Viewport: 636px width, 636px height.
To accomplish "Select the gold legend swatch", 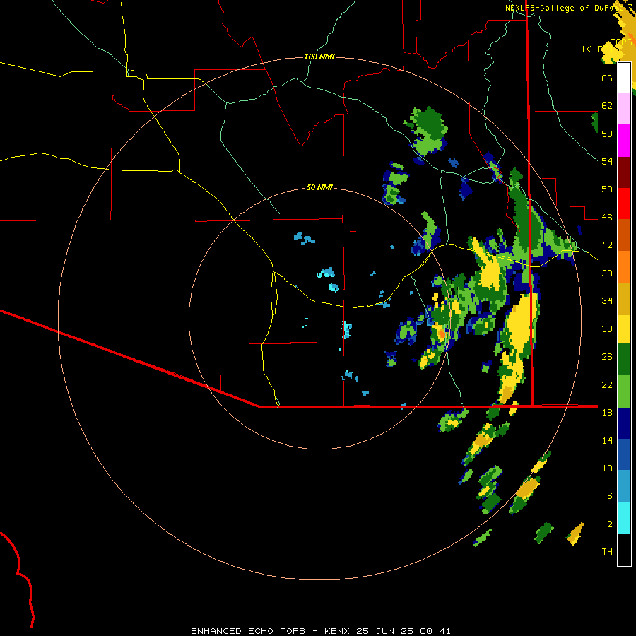I will (624, 299).
